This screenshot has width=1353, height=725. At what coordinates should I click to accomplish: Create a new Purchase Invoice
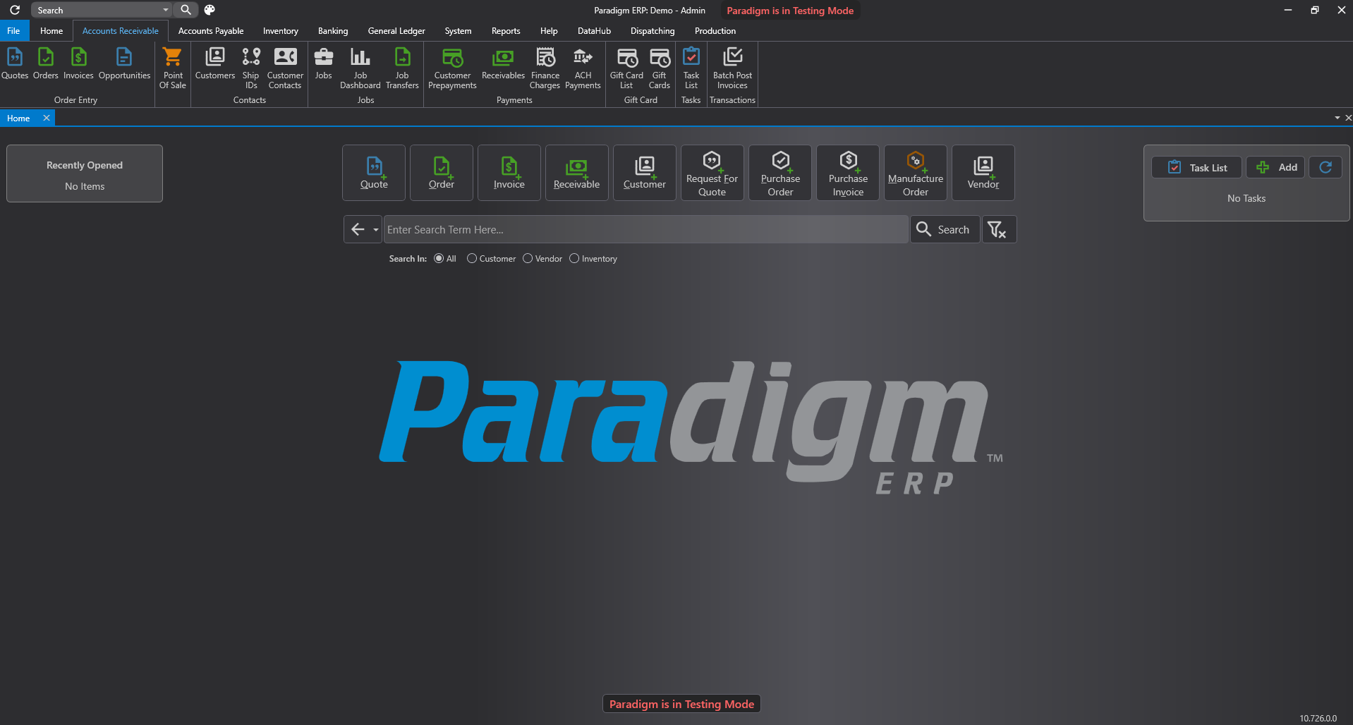(x=848, y=173)
